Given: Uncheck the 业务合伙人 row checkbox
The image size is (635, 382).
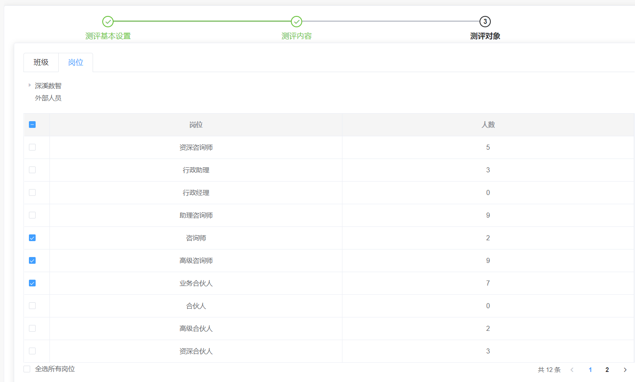Looking at the screenshot, I should click(x=32, y=283).
